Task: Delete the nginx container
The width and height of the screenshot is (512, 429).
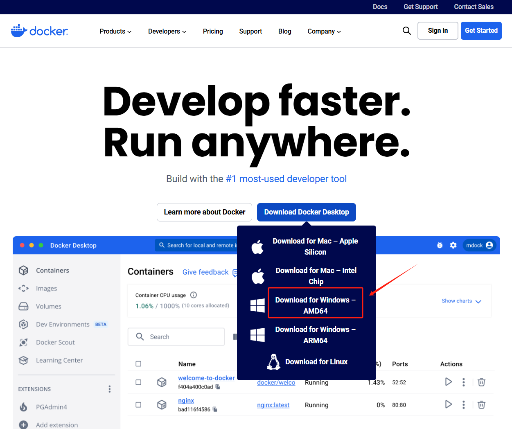Action: click(482, 404)
